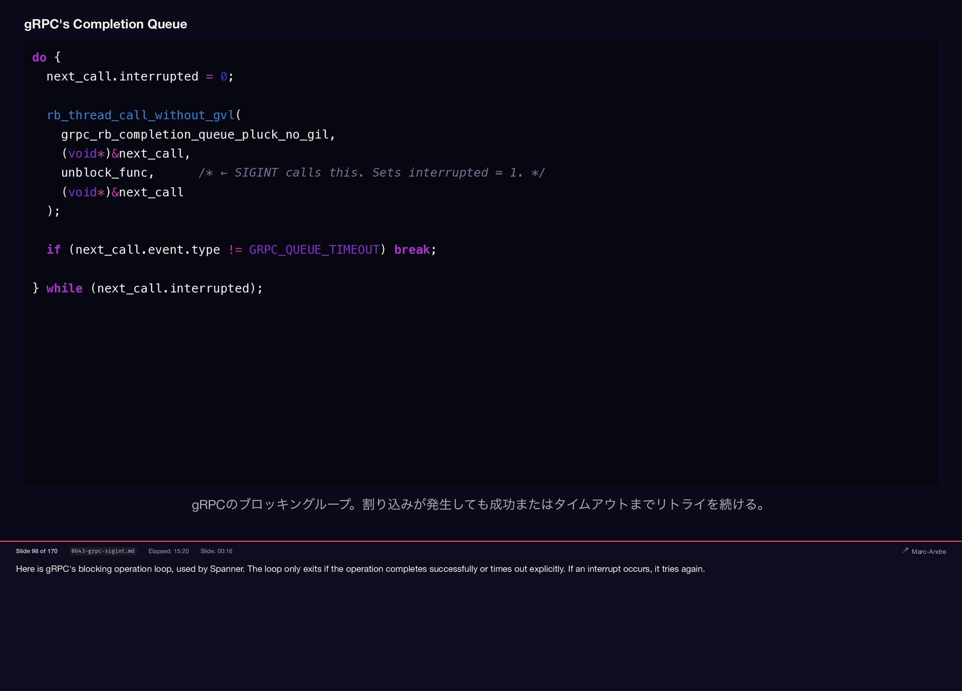Viewport: 962px width, 691px height.
Task: Click the next_call.interrupted = 0 line
Action: click(x=139, y=77)
